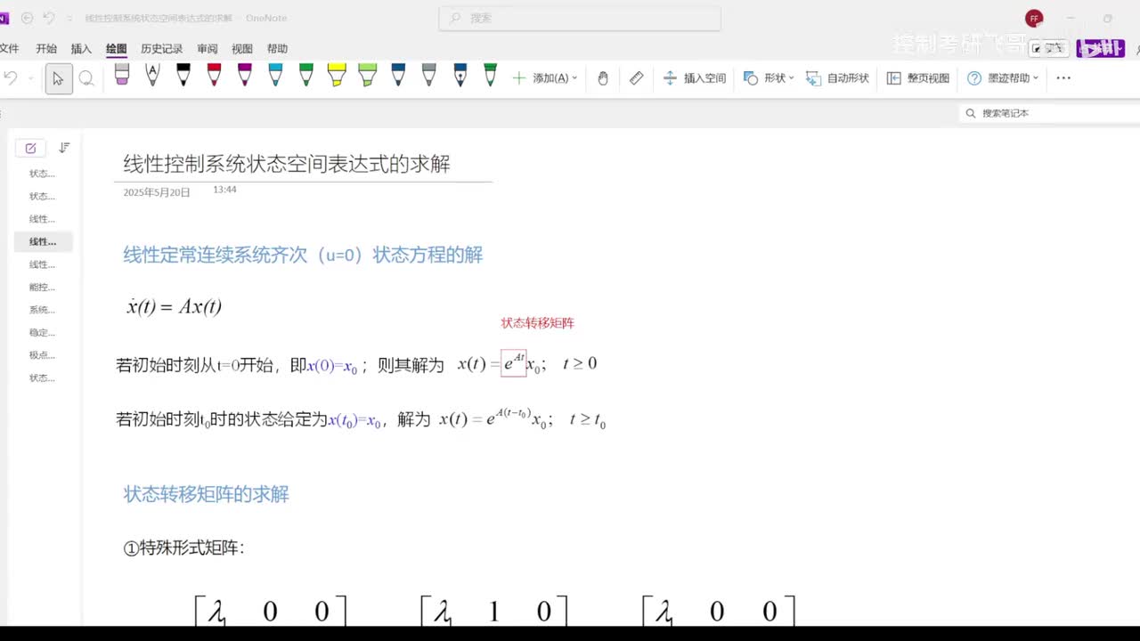Pick the yellow highlighter
Image resolution: width=1140 pixels, height=641 pixels.
[336, 76]
